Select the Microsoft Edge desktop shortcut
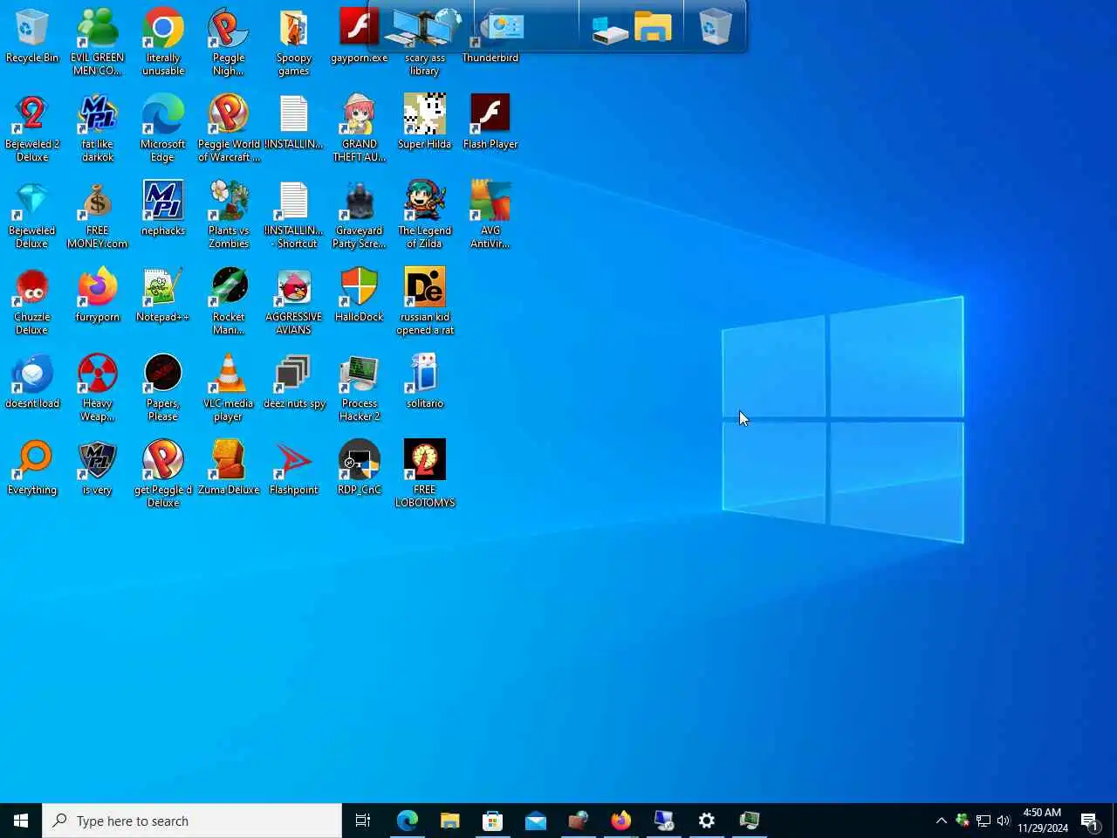This screenshot has height=838, width=1117. click(163, 127)
